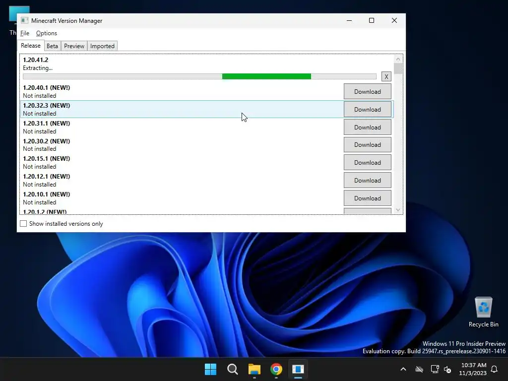
Task: Open the clock and date panel
Action: tap(473, 369)
